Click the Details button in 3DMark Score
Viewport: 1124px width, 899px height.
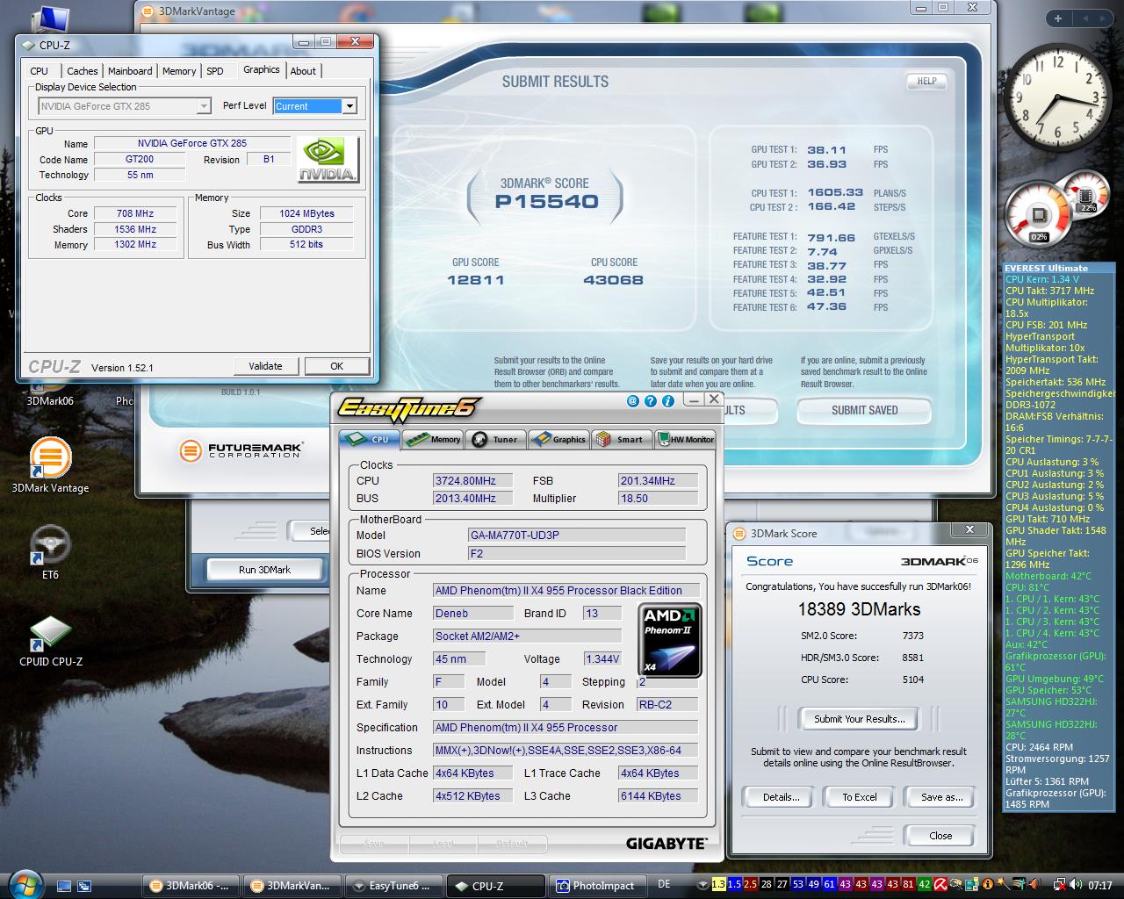(781, 797)
